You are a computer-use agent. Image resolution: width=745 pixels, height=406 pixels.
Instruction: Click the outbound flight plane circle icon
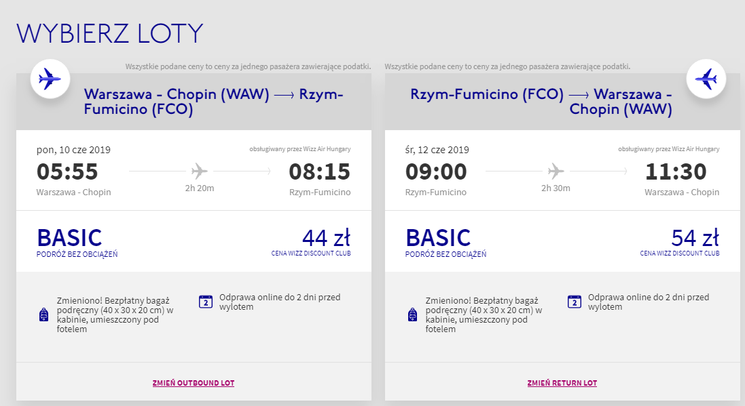[50, 79]
